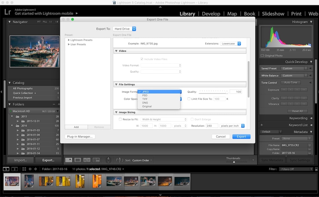Screen dimensions: 319x197
Task: Toggle Don't Enlarge checkbox
Action: coord(192,119)
